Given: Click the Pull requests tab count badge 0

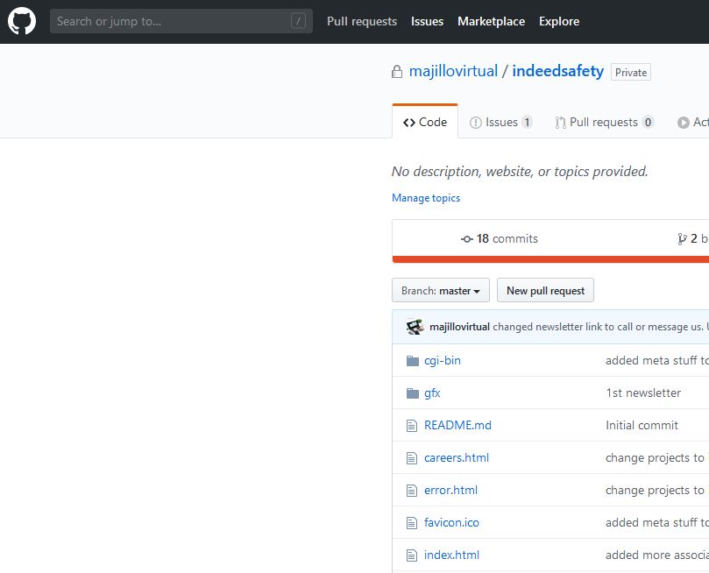Looking at the screenshot, I should click(x=648, y=122).
